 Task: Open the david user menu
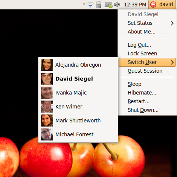(162, 5)
